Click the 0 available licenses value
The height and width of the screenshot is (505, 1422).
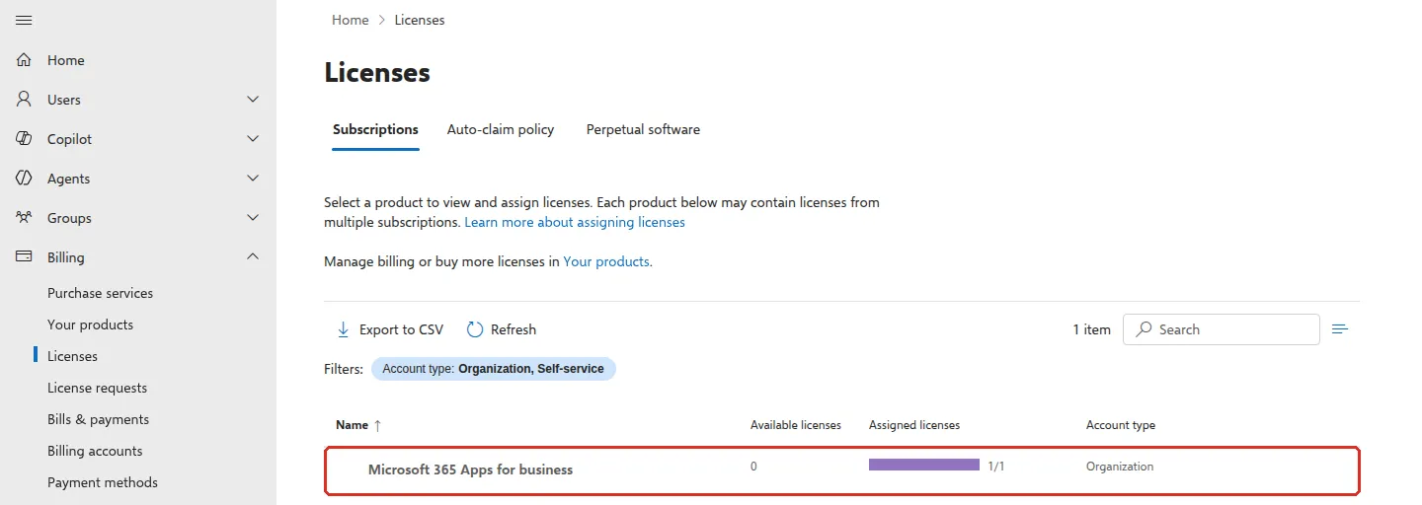[x=753, y=467]
